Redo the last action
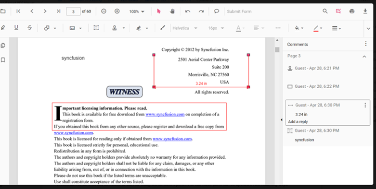 tap(201, 11)
